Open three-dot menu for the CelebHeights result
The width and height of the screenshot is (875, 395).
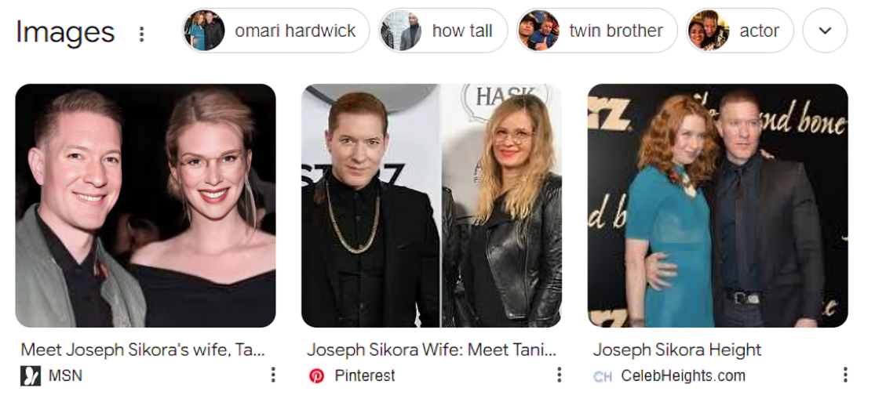point(845,375)
